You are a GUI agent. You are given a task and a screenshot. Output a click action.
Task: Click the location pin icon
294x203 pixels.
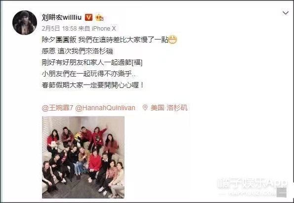pos(145,108)
